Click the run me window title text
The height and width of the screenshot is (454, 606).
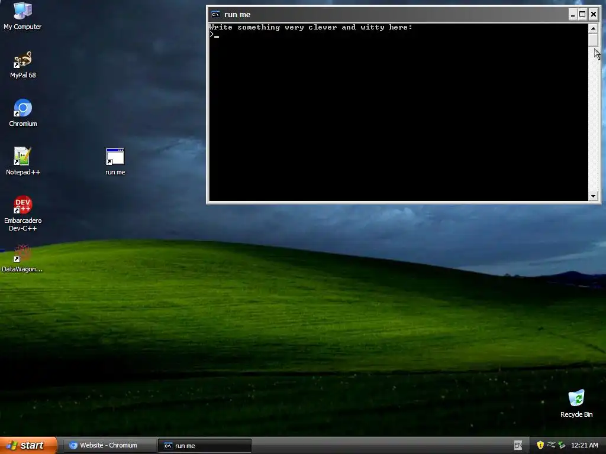[237, 15]
